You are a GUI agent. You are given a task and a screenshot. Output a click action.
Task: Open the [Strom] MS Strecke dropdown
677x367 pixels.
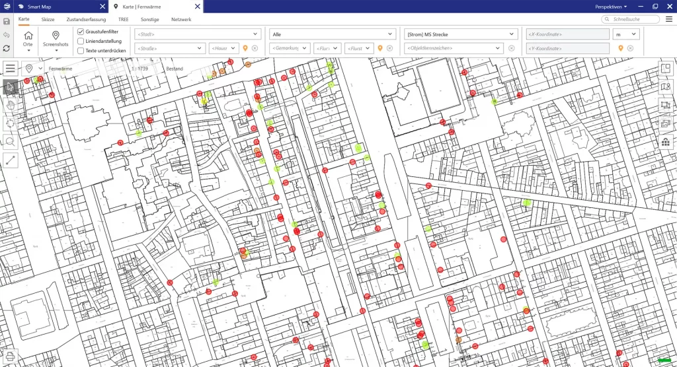pos(460,34)
